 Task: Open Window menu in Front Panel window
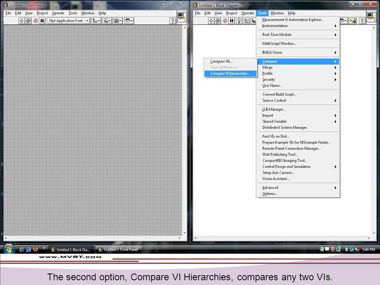pos(88,13)
